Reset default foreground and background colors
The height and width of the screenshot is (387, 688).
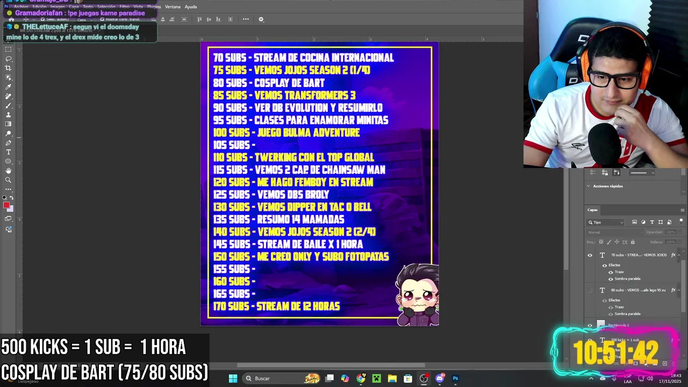(5, 198)
